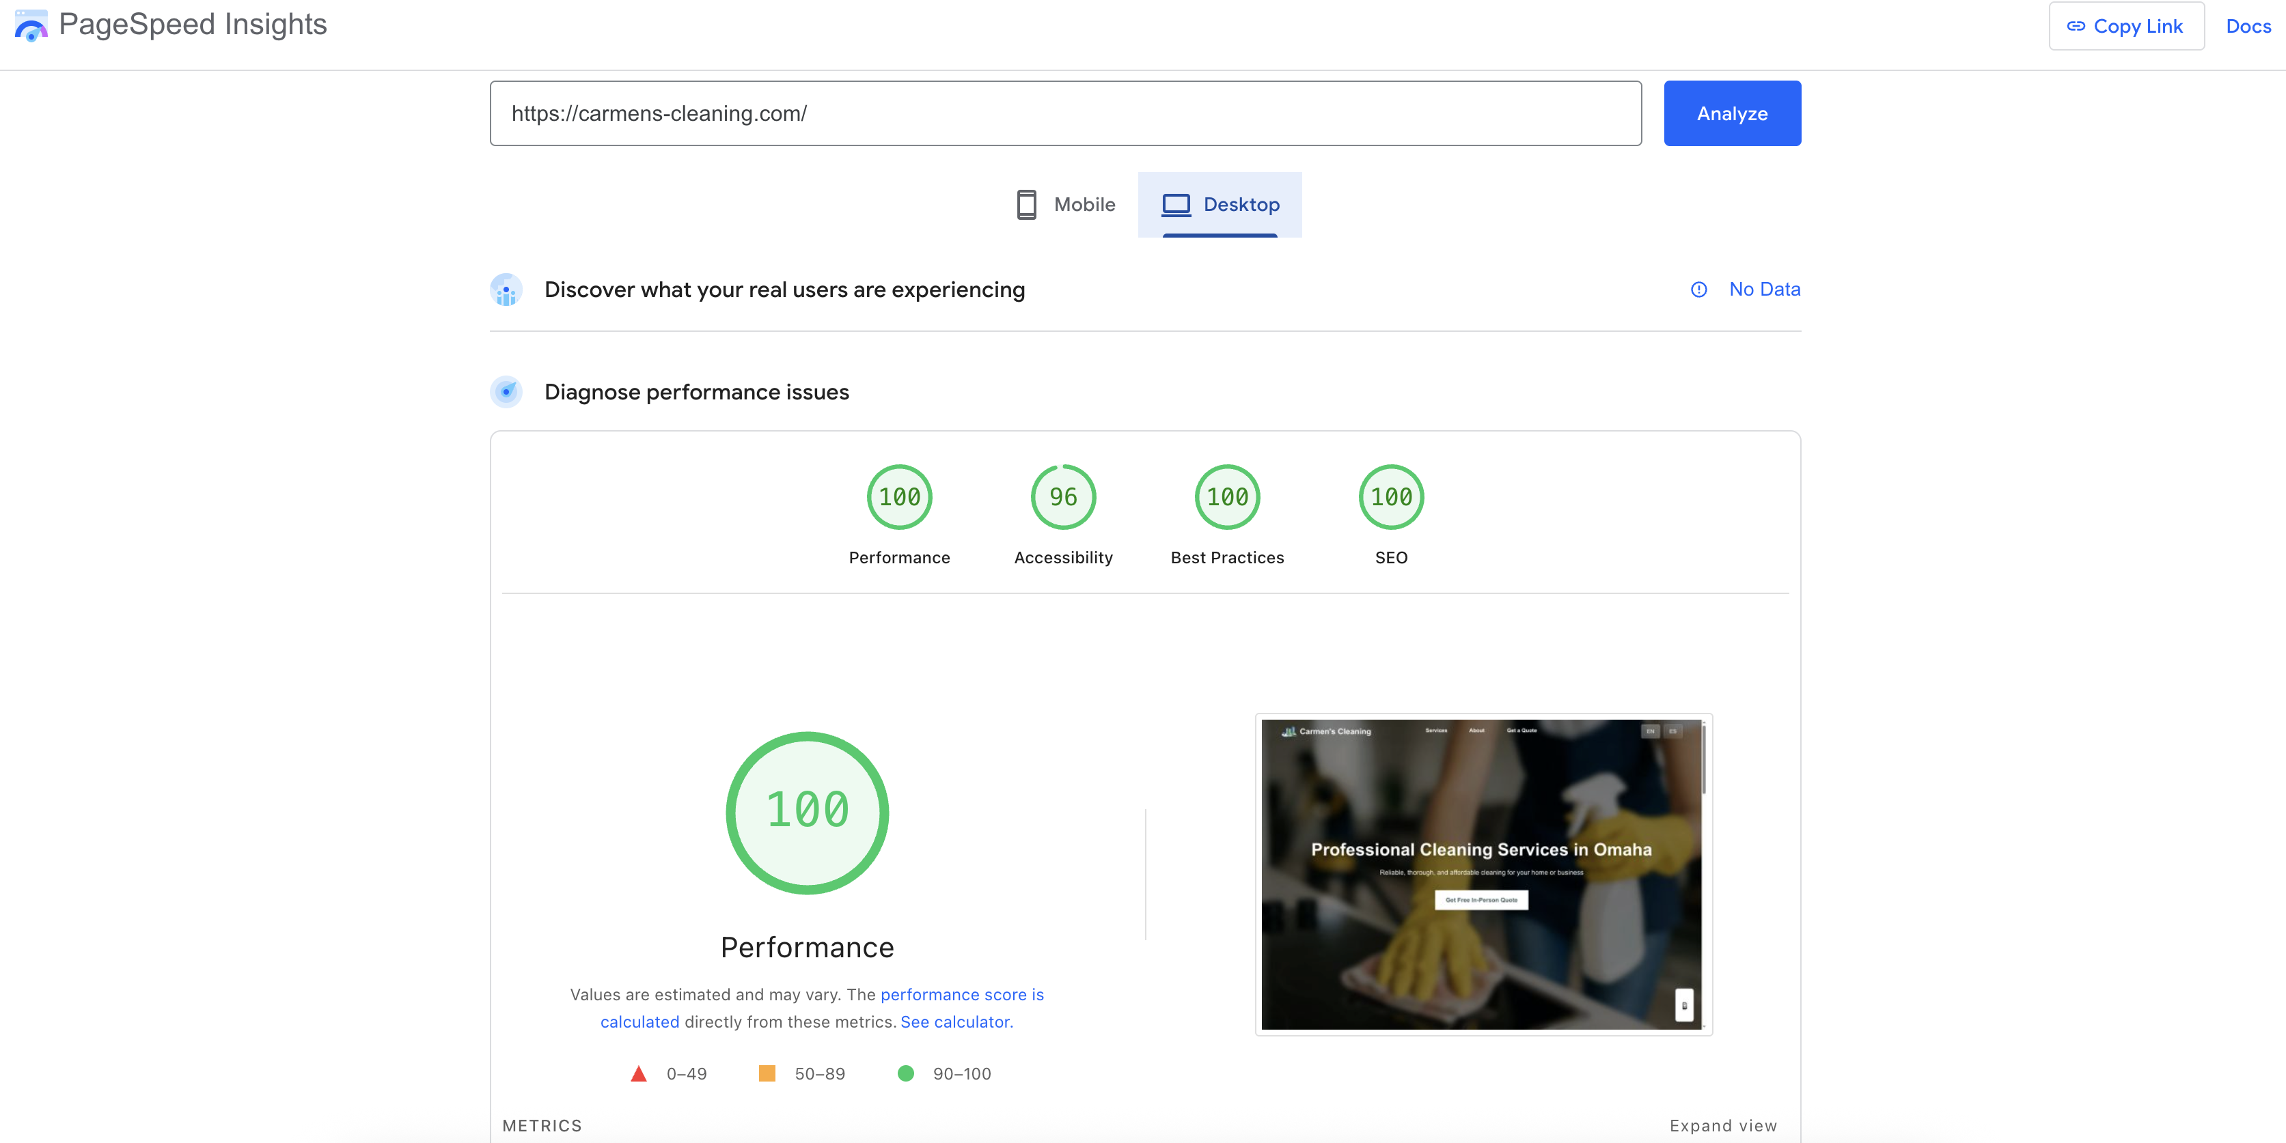2286x1143 pixels.
Task: Click the info icon beside No Data
Action: 1698,290
